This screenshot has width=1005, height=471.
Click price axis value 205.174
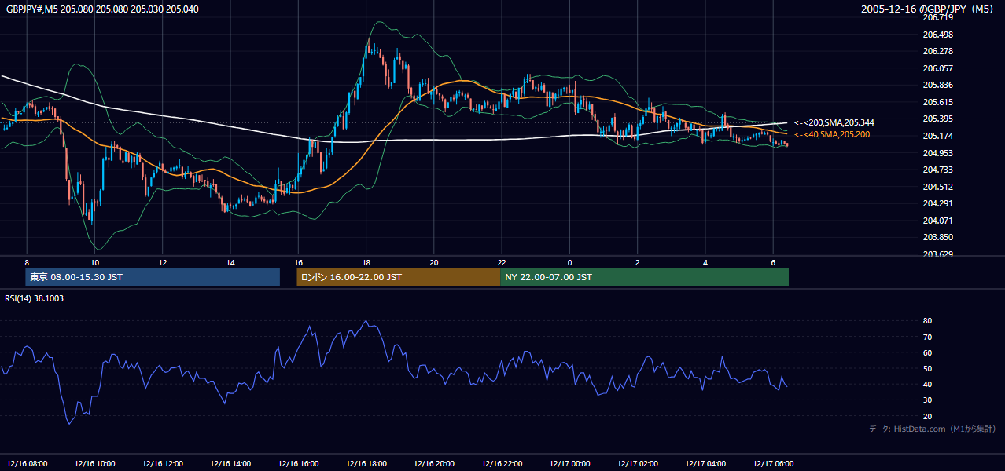(x=937, y=136)
